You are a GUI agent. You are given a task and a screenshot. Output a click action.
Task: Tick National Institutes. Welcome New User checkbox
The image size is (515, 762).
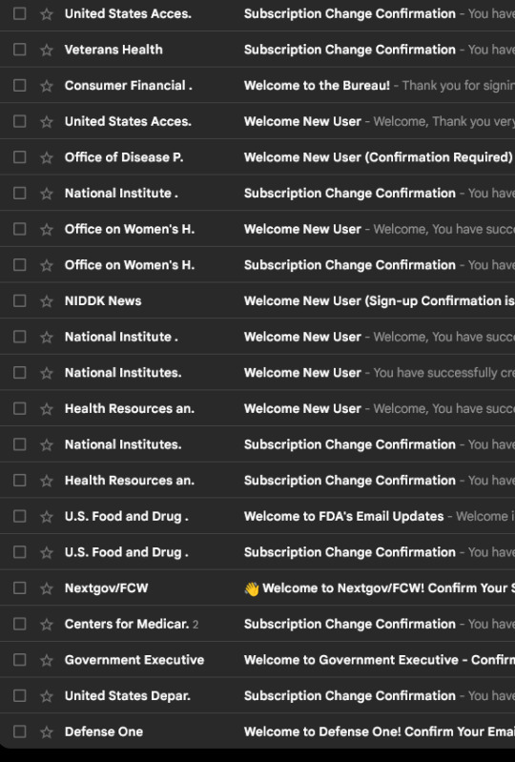19,373
